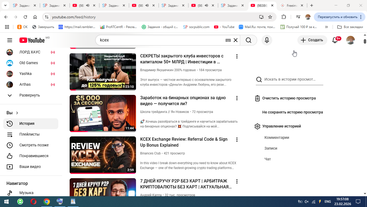367x207 pixels.
Task: Open the on-screen keyboard in search box
Action: [228, 40]
